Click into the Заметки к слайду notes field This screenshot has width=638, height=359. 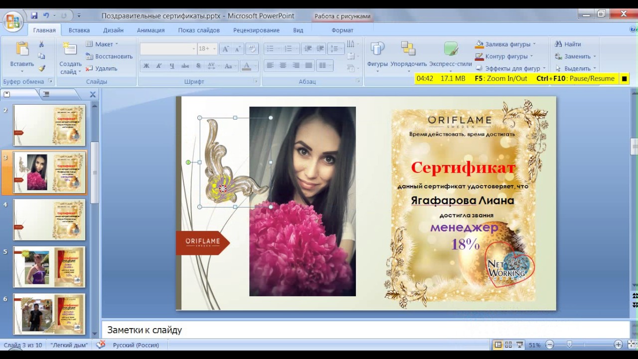(x=365, y=330)
